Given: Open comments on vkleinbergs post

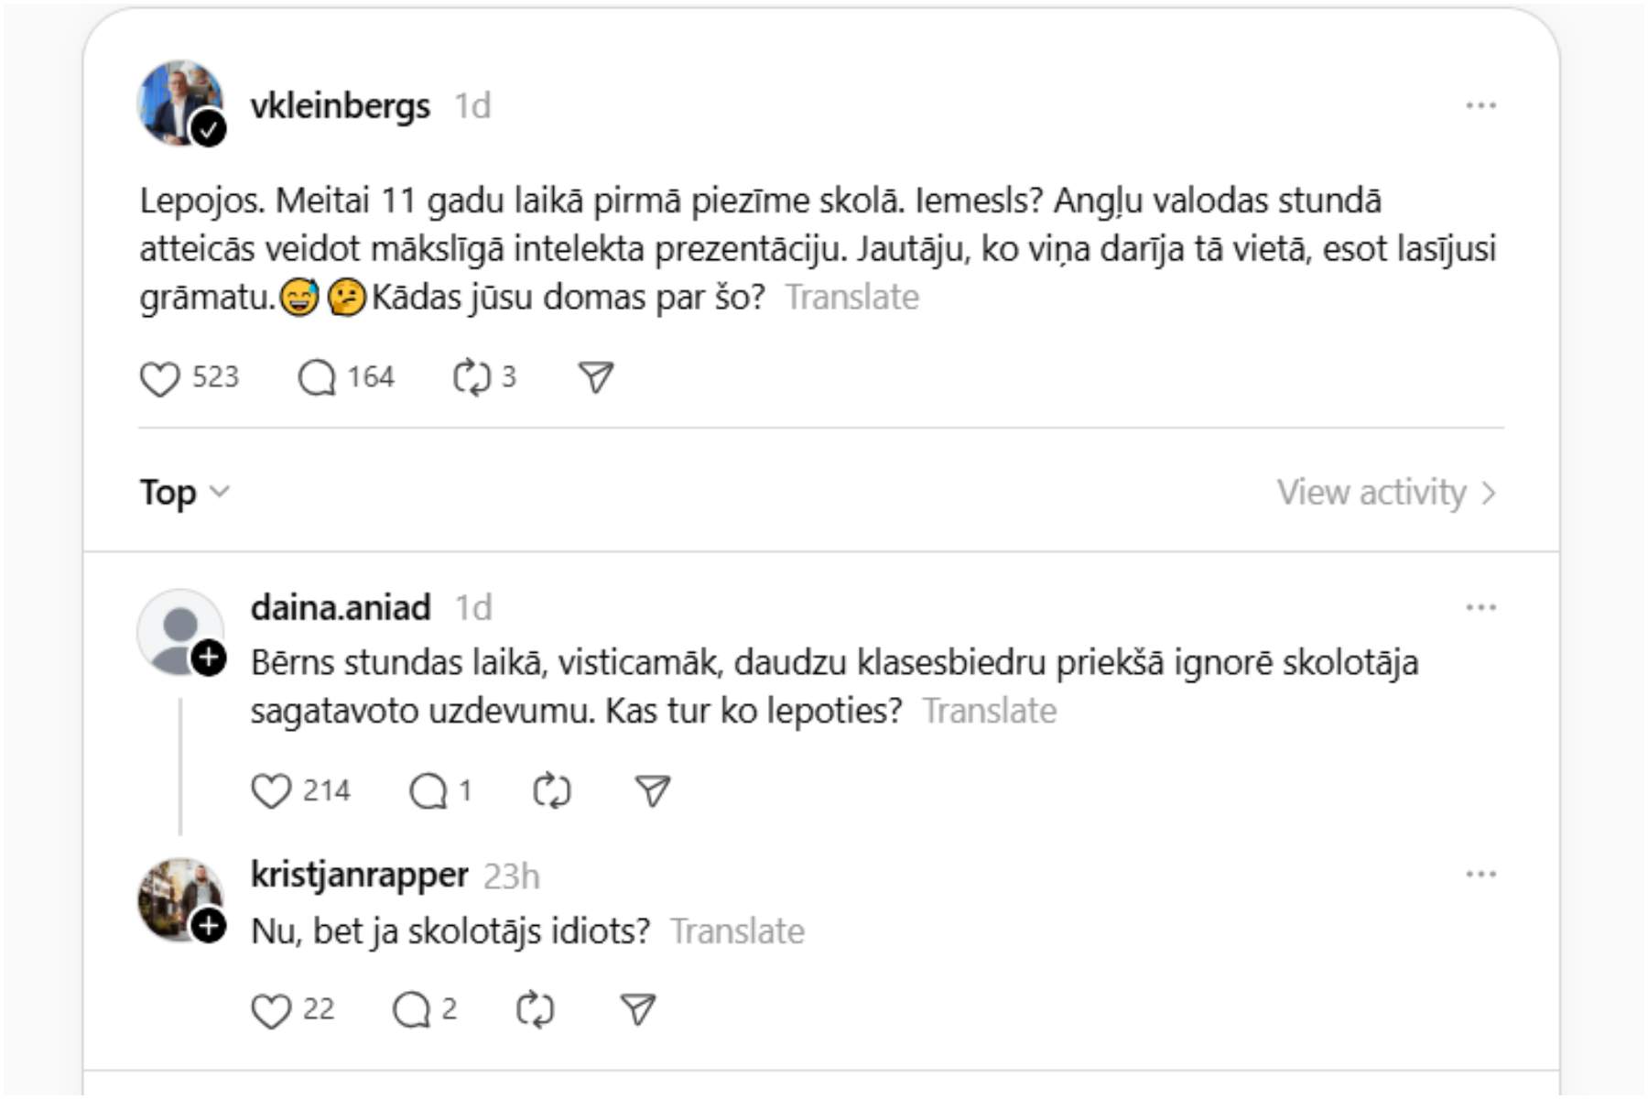Looking at the screenshot, I should pos(317,378).
